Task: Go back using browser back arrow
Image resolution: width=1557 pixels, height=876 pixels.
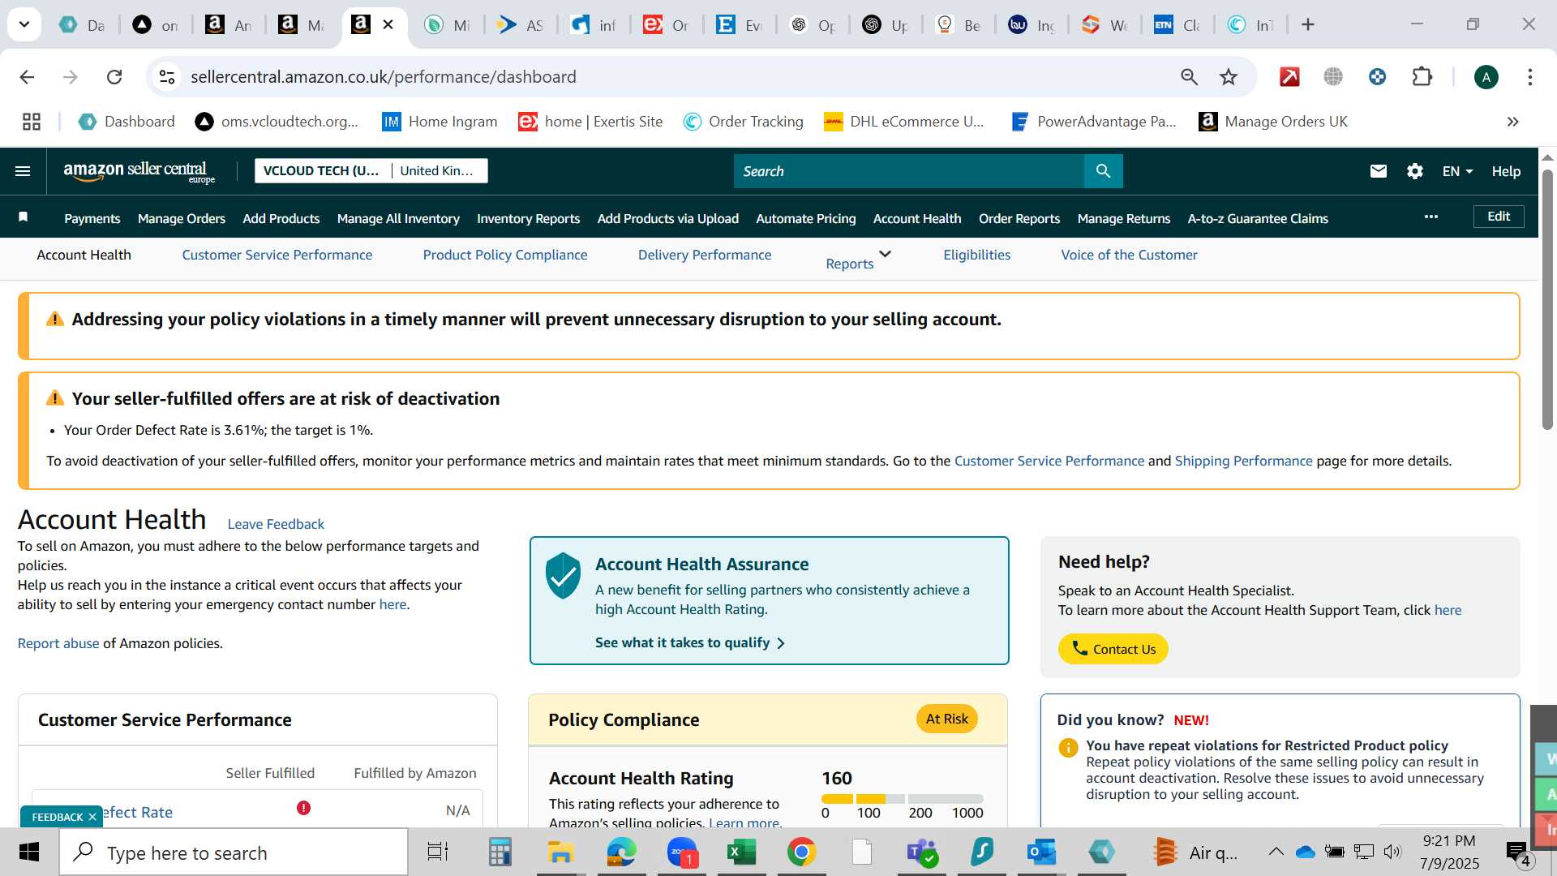Action: tap(27, 77)
